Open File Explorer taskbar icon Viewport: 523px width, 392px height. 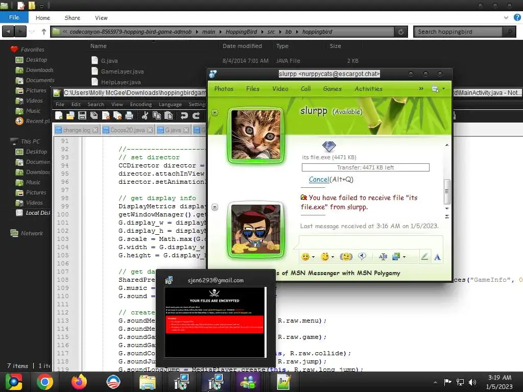tap(147, 382)
